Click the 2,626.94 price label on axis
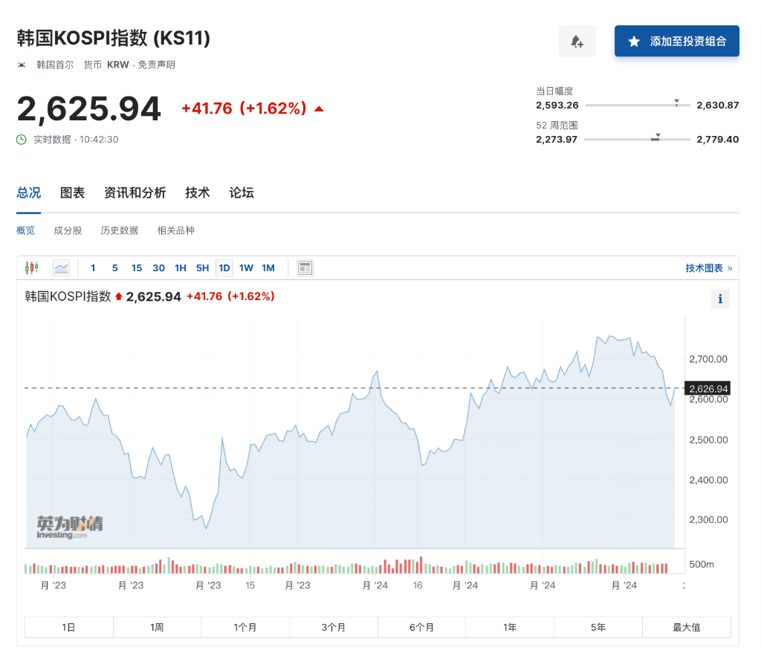761x653 pixels. (x=708, y=389)
